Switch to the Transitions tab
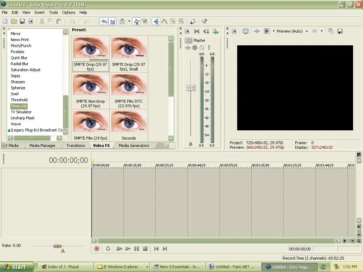This screenshot has width=363, height=272. (76, 146)
